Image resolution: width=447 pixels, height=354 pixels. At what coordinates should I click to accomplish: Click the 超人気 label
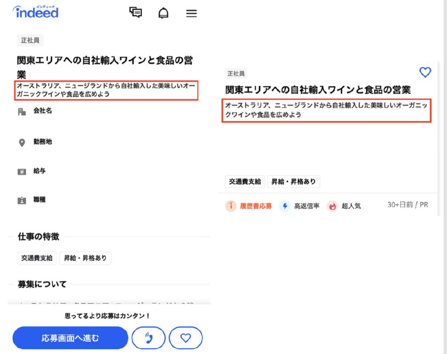coord(351,206)
